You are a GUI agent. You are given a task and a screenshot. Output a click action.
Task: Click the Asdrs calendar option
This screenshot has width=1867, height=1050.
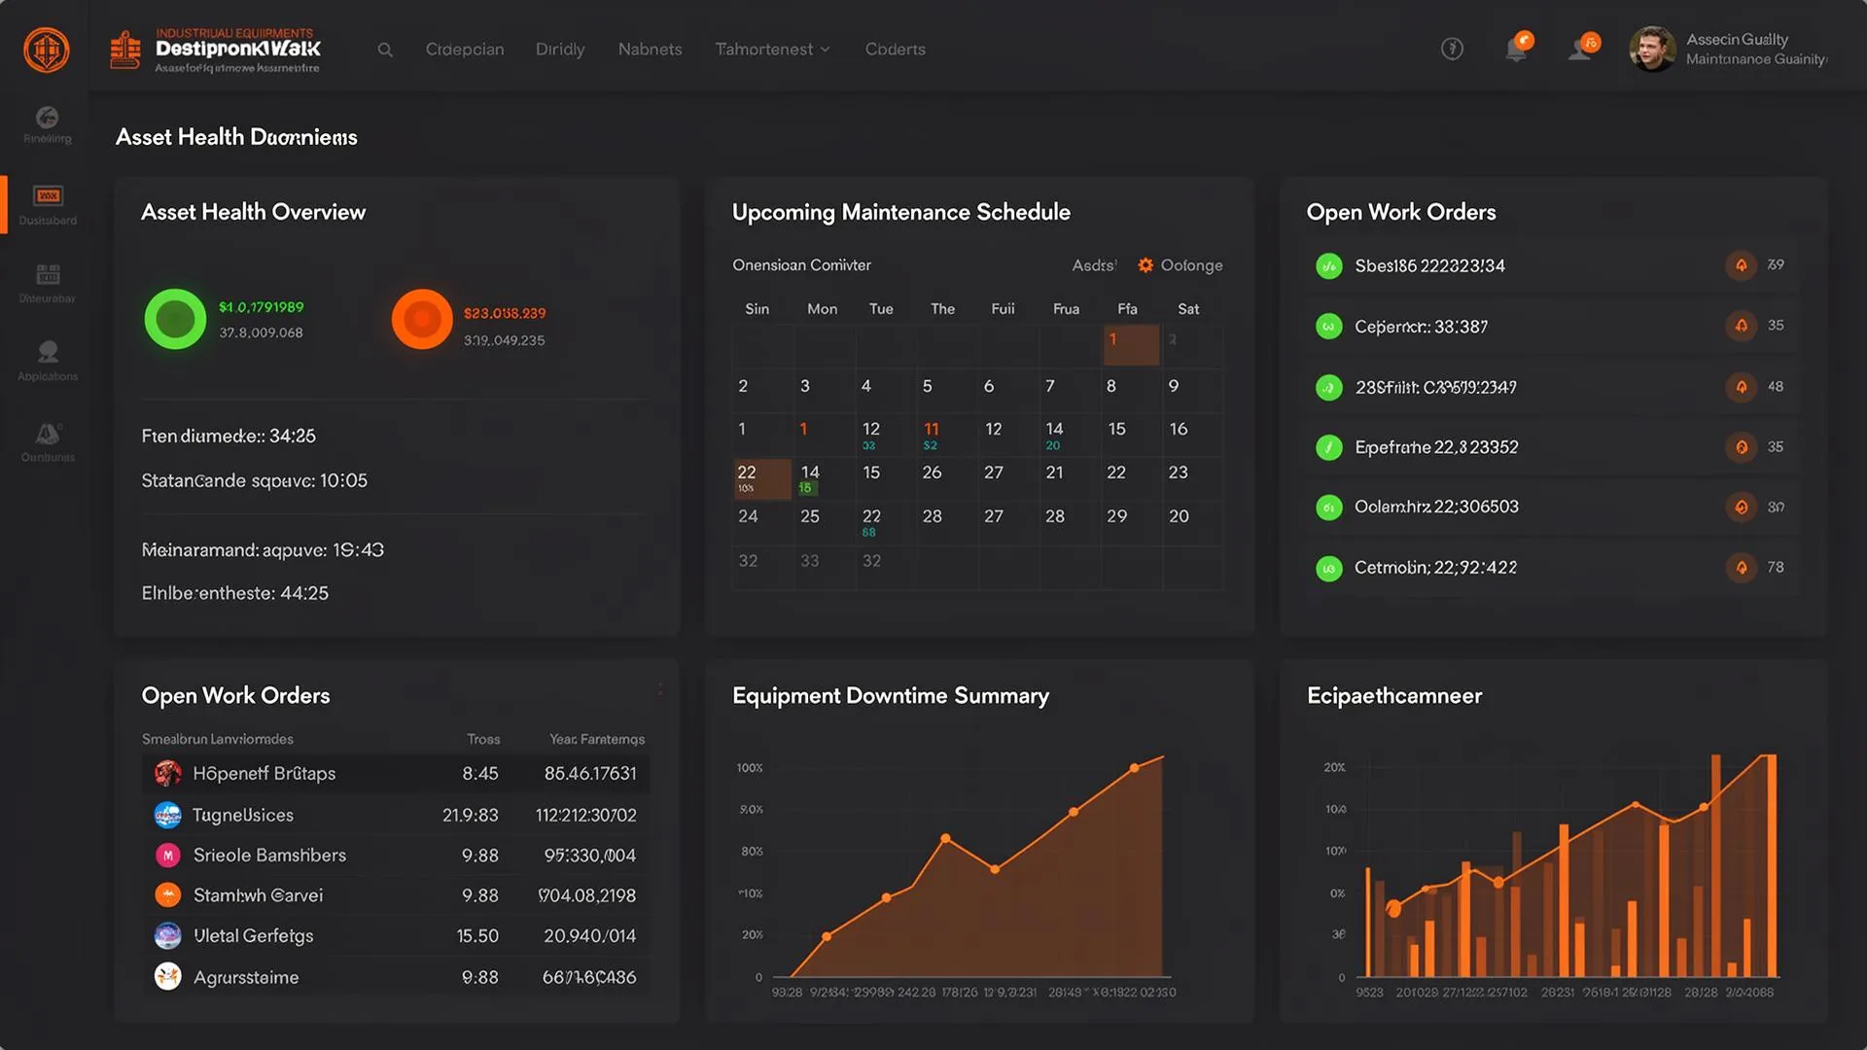click(x=1094, y=265)
